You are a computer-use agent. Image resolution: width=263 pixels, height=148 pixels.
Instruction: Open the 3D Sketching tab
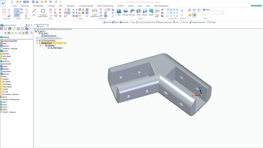click(38, 6)
